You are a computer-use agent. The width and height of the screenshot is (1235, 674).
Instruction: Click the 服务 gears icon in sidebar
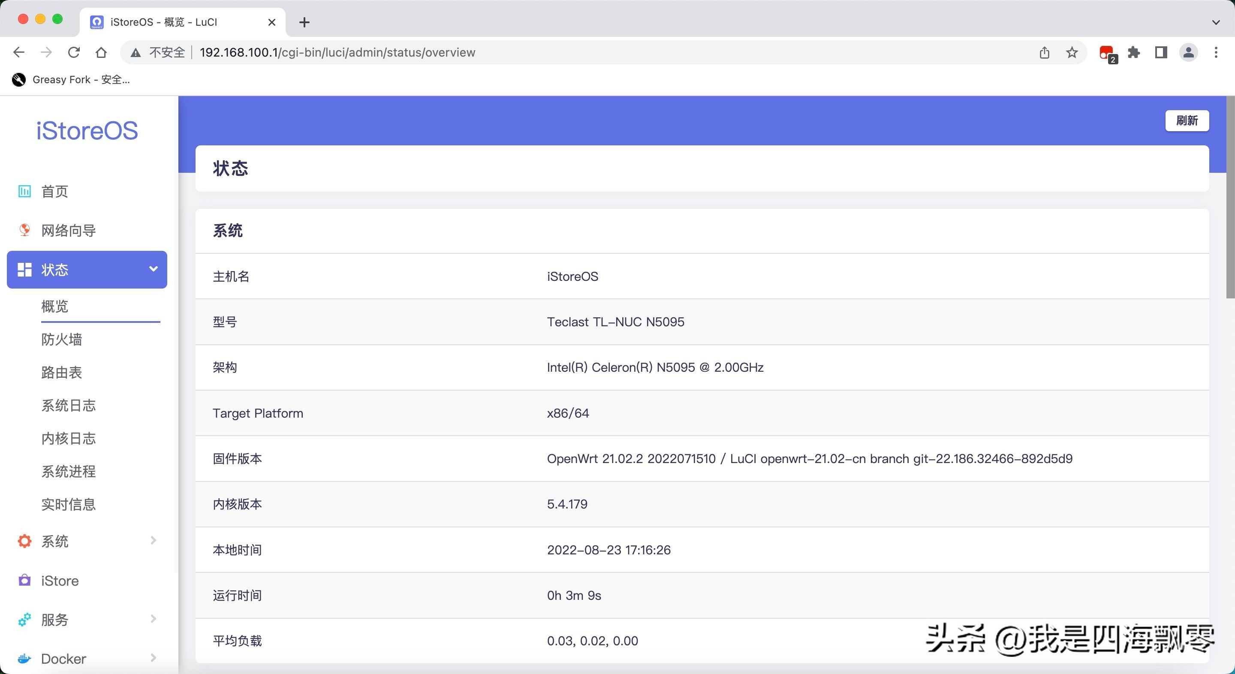click(x=24, y=620)
